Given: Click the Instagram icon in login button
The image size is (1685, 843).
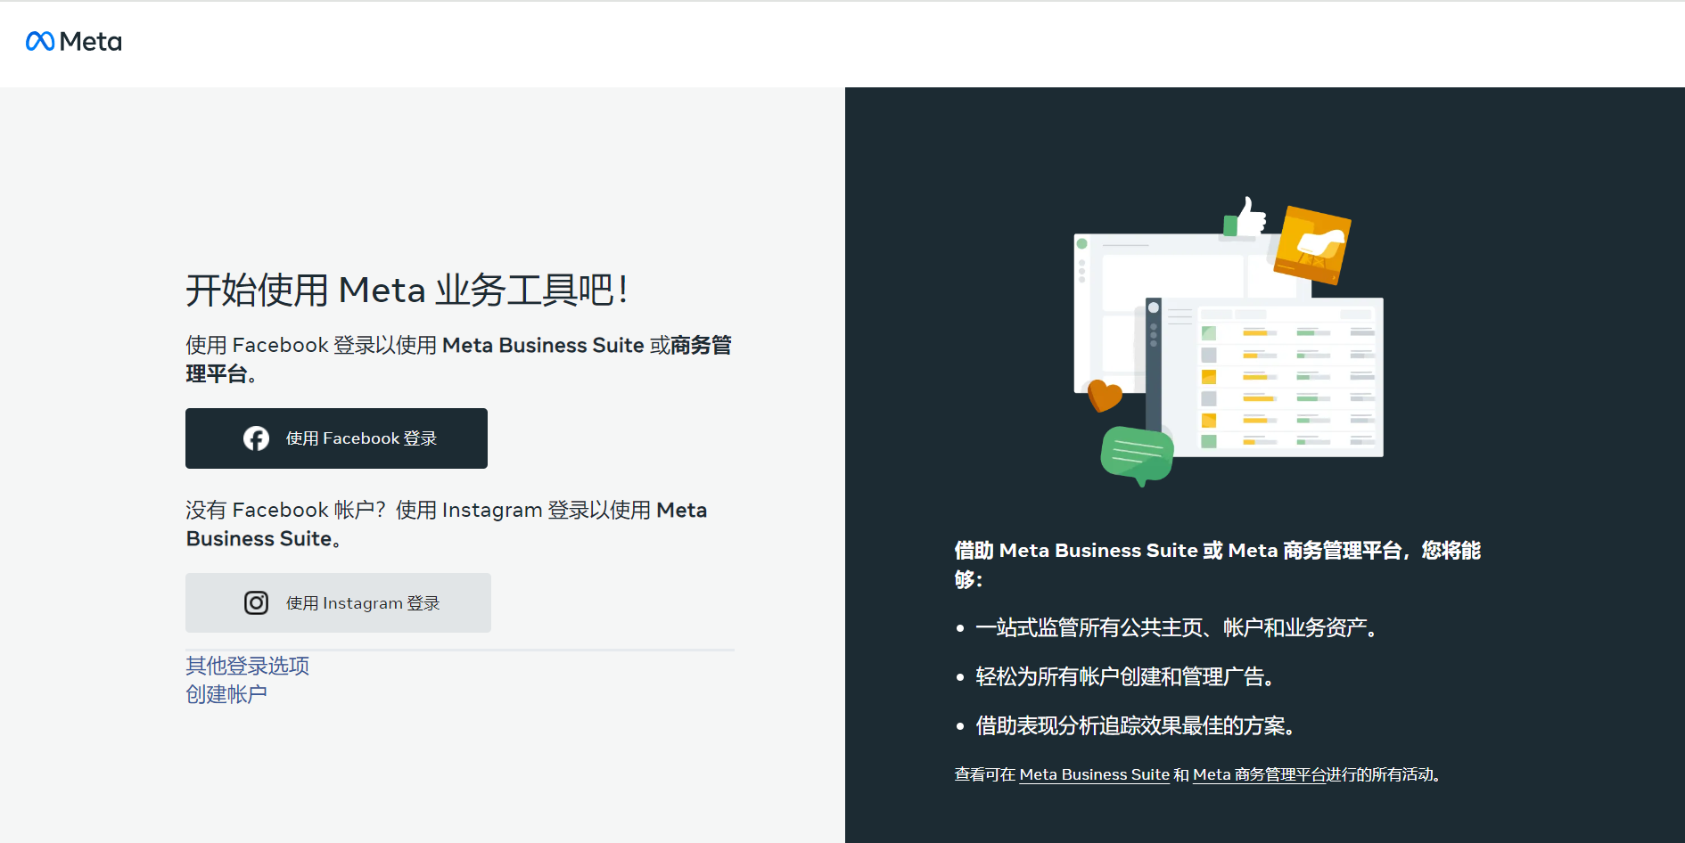Looking at the screenshot, I should pos(256,603).
